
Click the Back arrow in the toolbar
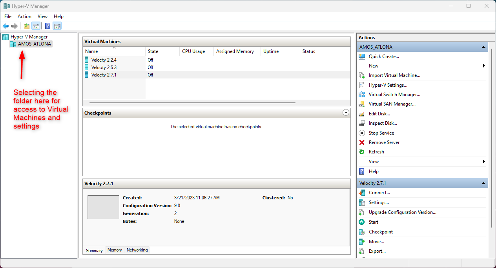pos(5,26)
